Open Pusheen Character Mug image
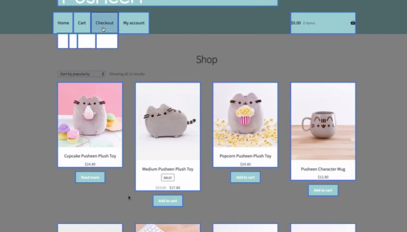This screenshot has width=407, height=232. 323,121
